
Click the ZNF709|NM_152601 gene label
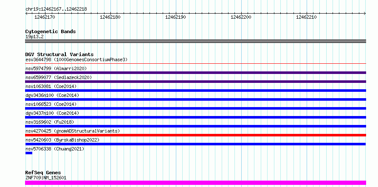pos(46,178)
